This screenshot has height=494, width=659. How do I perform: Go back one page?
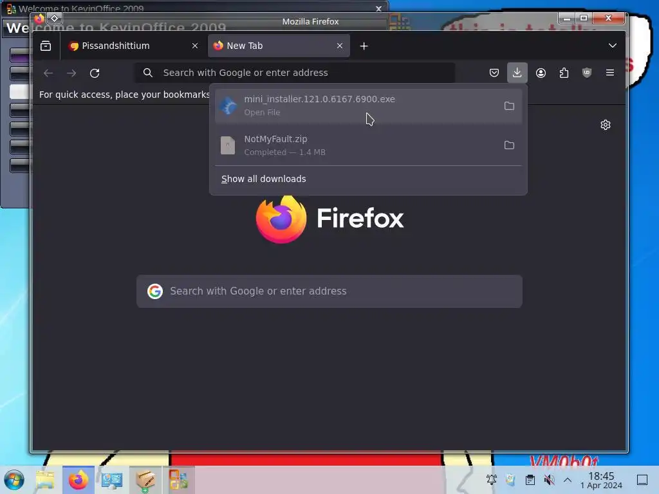pyautogui.click(x=48, y=73)
